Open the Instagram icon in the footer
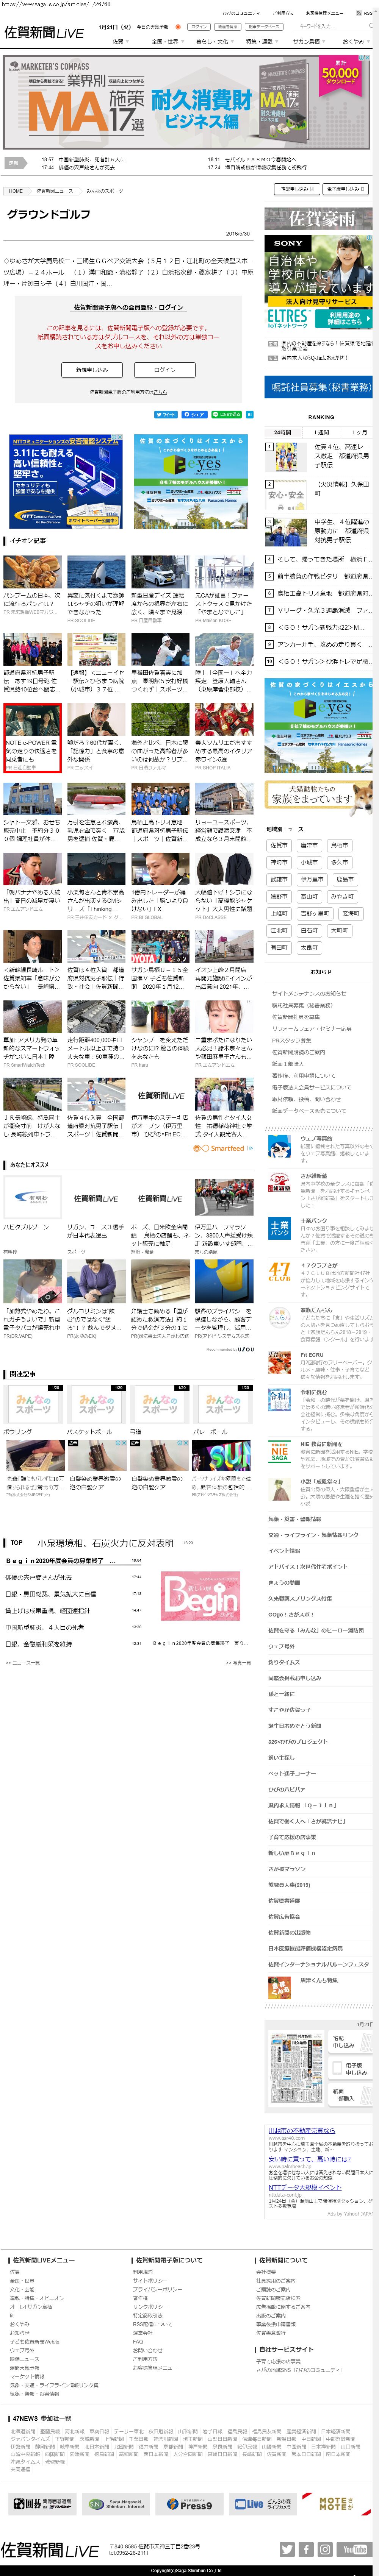Screen dimensions: 379x2576 (x=326, y=2549)
